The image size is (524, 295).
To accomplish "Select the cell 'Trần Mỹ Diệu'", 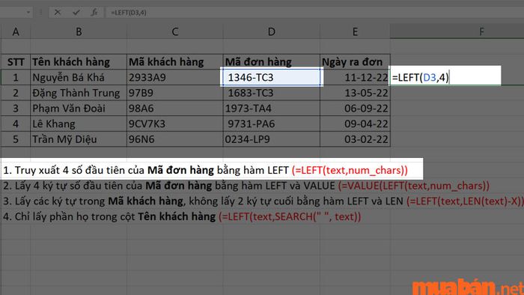I will pos(79,139).
